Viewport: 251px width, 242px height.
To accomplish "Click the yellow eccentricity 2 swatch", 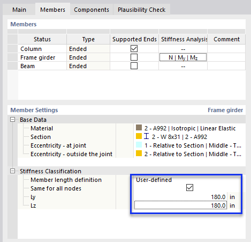I will pyautogui.click(x=139, y=153).
